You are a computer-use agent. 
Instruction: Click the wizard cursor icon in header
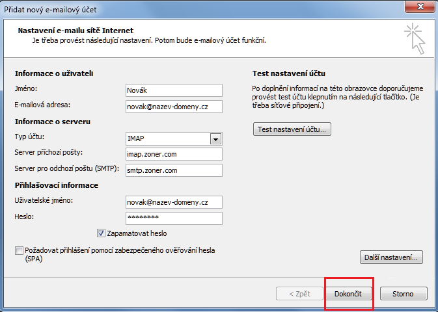click(414, 38)
